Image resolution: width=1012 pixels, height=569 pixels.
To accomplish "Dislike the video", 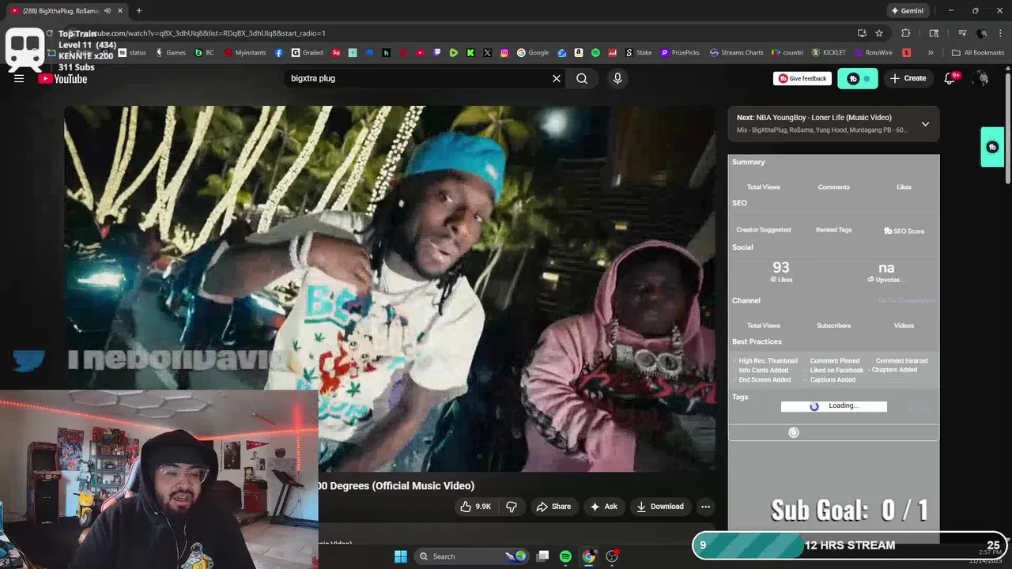I will click(x=512, y=507).
